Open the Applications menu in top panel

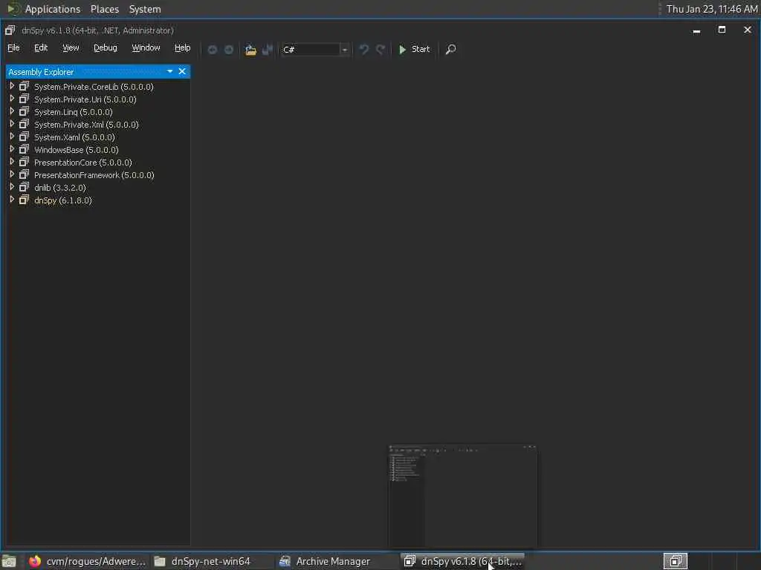53,9
